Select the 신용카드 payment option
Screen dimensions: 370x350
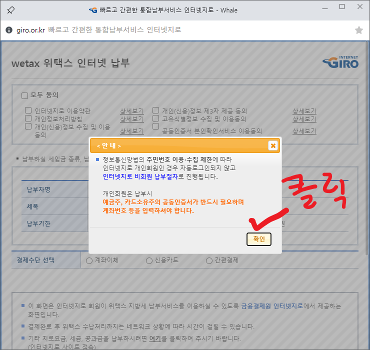[x=149, y=260]
